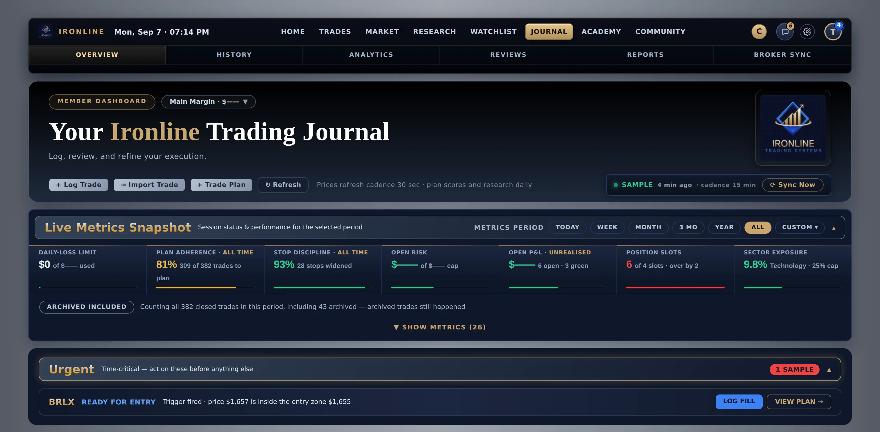Click the 'READY FOR ENTRY' status label
Viewport: 880px width, 432px height.
[x=119, y=402]
